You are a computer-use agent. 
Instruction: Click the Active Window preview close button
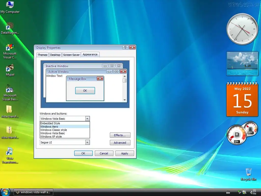pos(123,71)
